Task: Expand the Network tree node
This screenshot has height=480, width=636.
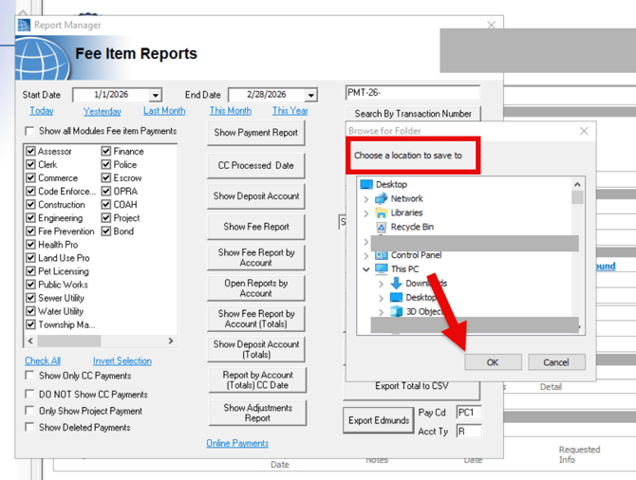Action: click(x=366, y=198)
